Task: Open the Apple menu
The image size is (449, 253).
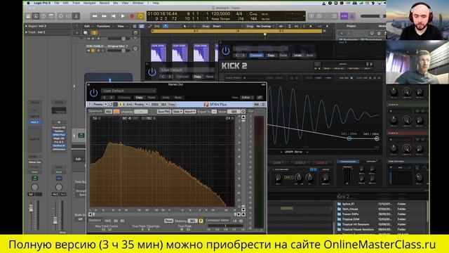Action: [x=28, y=3]
